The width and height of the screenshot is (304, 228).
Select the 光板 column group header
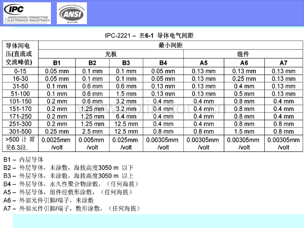[111, 54]
